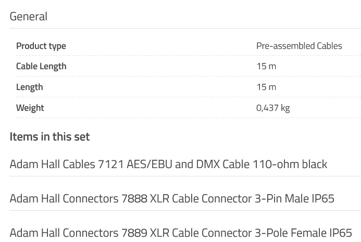Click the 7888 model number text
The height and width of the screenshot is (242, 361).
click(134, 198)
